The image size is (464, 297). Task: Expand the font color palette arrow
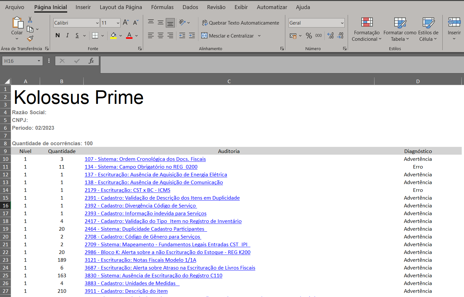tap(137, 36)
